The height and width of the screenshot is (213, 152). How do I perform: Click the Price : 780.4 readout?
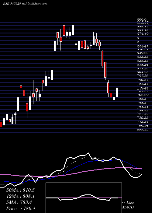(x=21, y=208)
